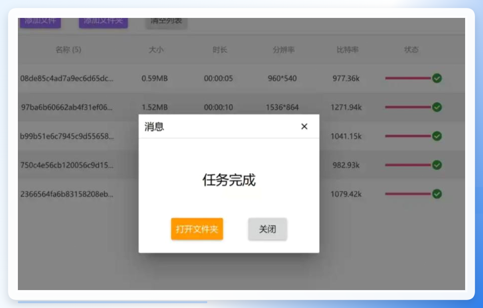Image resolution: width=483 pixels, height=308 pixels.
Task: Click the 00:00:05 duration cell
Action: (x=219, y=78)
